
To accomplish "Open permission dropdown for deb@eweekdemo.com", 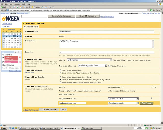I will (x=137, y=99).
